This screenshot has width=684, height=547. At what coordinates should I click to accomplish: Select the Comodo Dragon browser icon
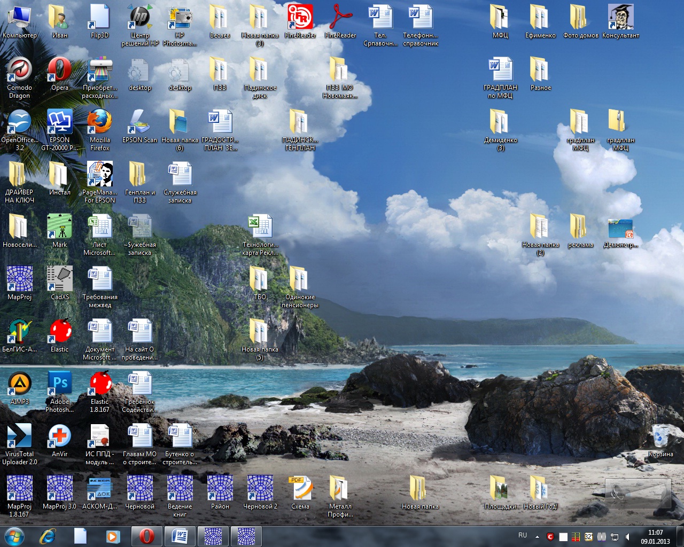point(19,71)
